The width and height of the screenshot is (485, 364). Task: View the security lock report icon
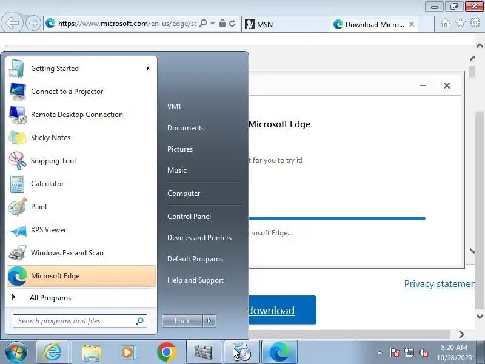pyautogui.click(x=222, y=23)
